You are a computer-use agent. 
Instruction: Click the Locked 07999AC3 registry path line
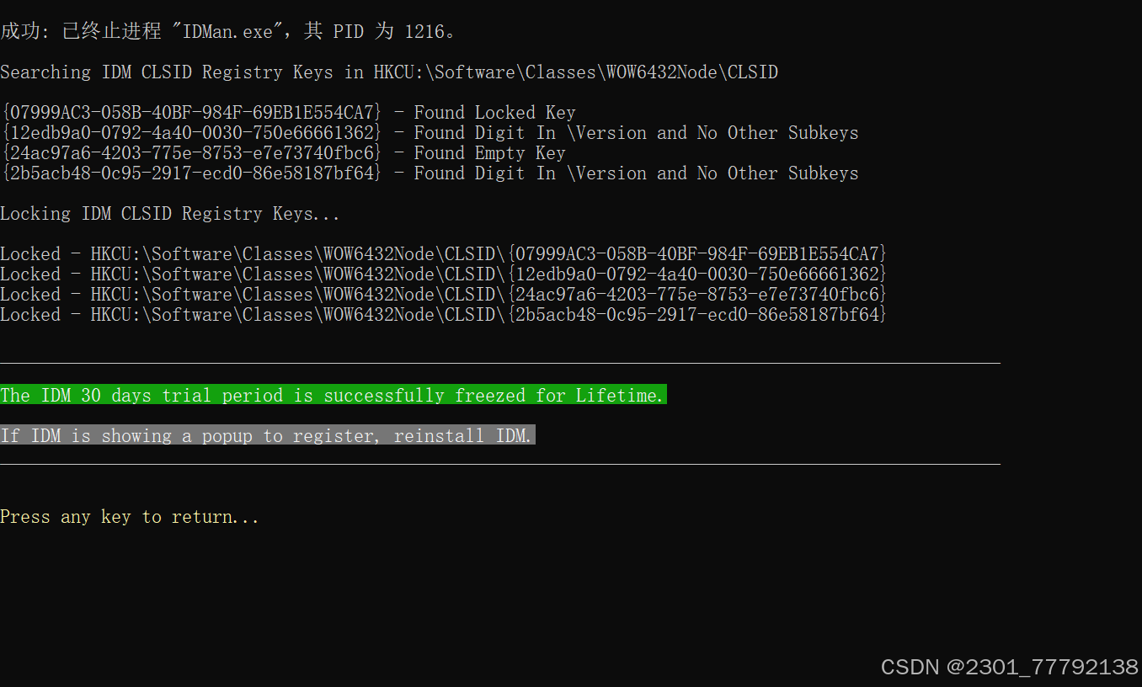pyautogui.click(x=444, y=254)
